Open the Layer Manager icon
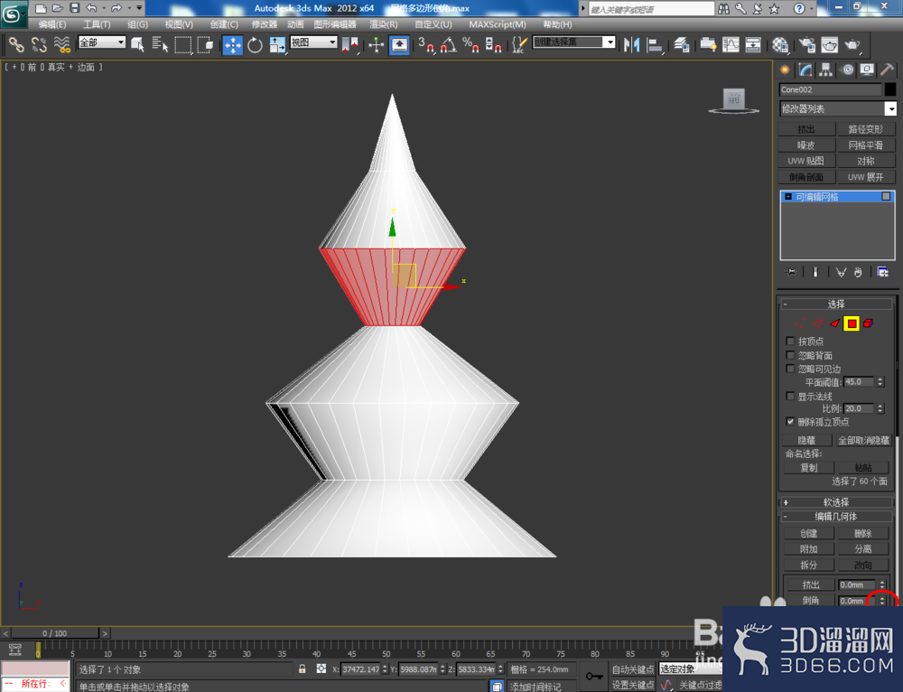 pyautogui.click(x=682, y=44)
